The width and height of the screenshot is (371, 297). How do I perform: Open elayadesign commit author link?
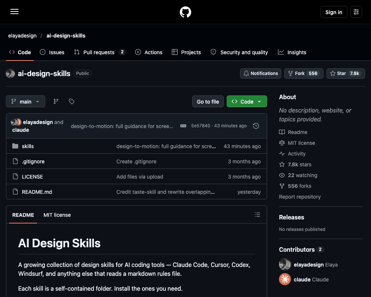pyautogui.click(x=38, y=122)
